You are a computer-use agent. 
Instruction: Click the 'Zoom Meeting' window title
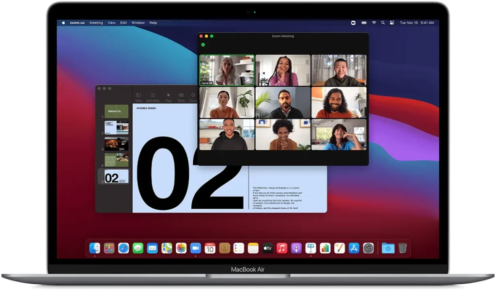pyautogui.click(x=283, y=36)
